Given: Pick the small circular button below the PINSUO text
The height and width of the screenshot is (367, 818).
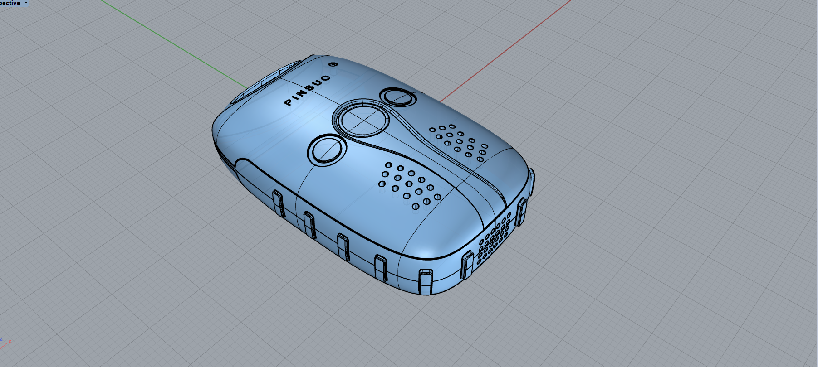Looking at the screenshot, I should (x=326, y=150).
